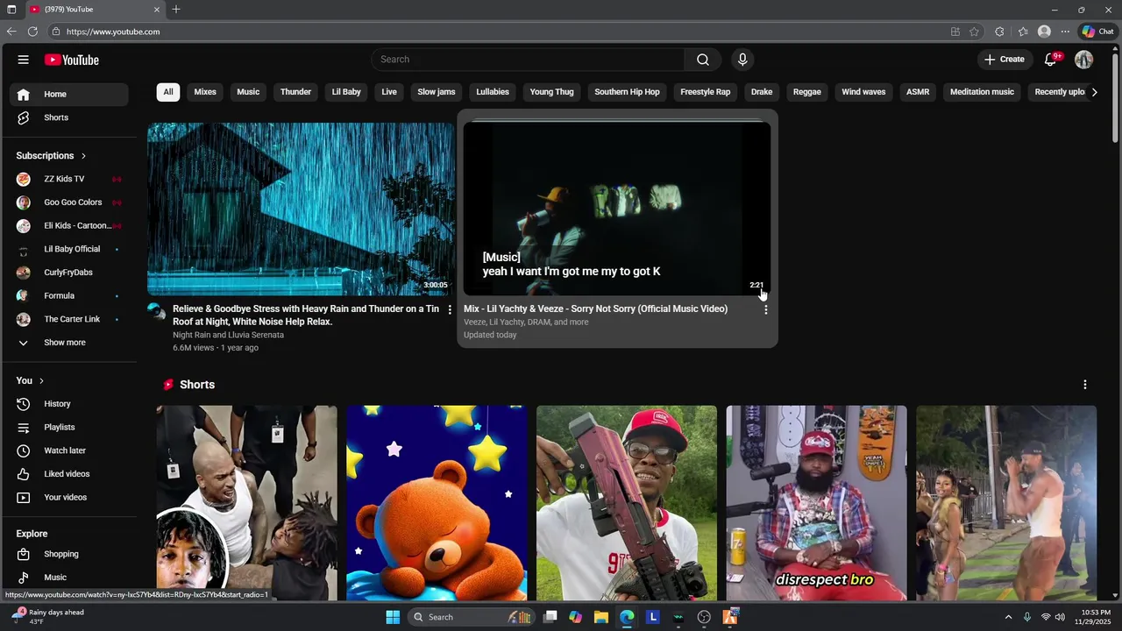Click the YouTube search input field
Image resolution: width=1122 pixels, height=631 pixels.
click(x=528, y=60)
